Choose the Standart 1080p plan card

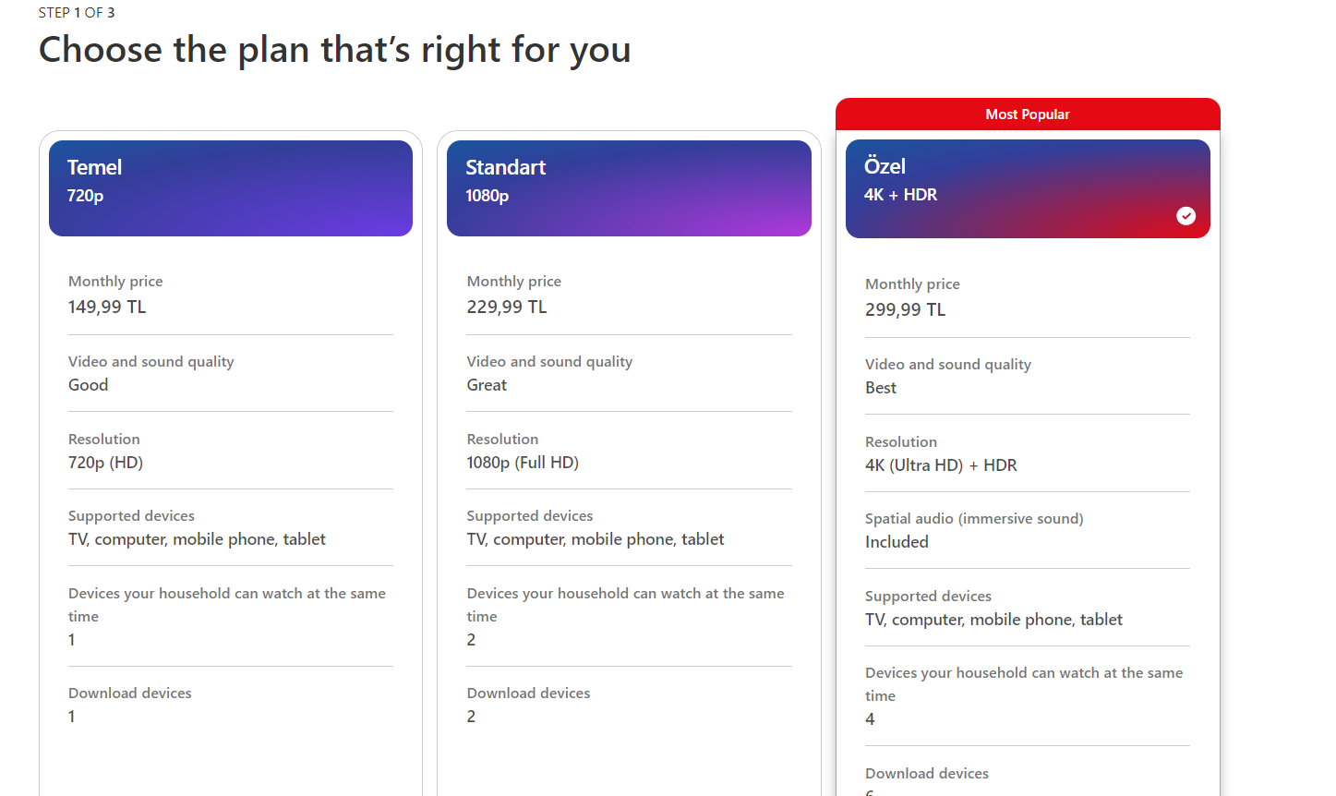click(629, 188)
